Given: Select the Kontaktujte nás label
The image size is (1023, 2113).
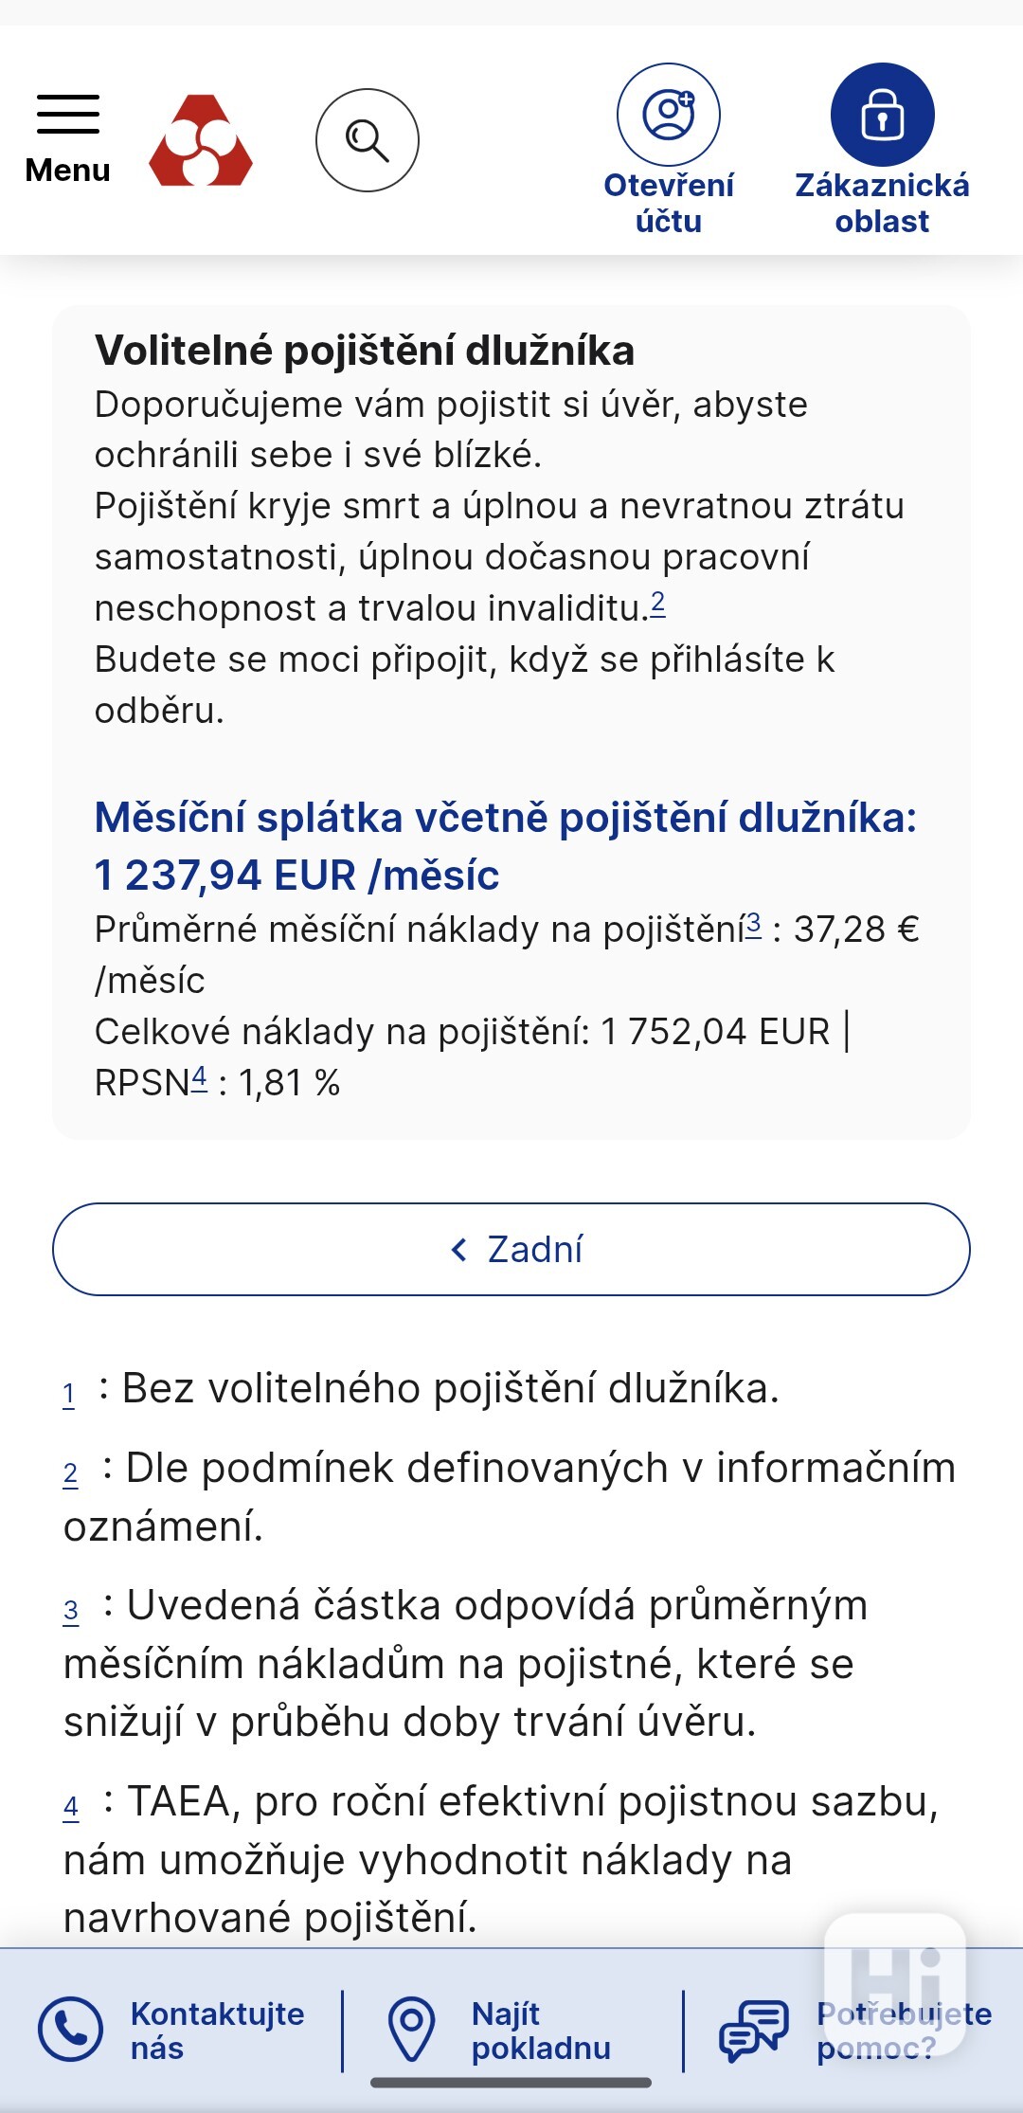Looking at the screenshot, I should point(217,2030).
